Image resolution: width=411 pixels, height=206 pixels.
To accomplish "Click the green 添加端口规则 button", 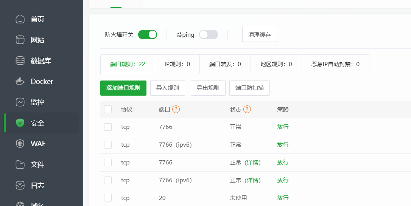I will click(123, 88).
